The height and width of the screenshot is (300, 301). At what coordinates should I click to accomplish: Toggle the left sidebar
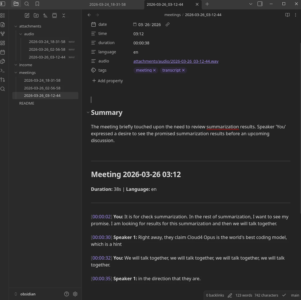pyautogui.click(x=3, y=4)
